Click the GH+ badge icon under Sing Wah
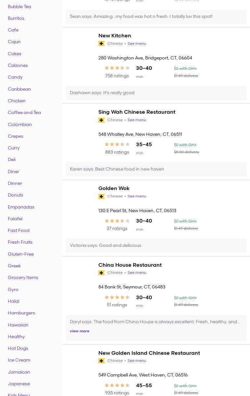 tap(101, 120)
